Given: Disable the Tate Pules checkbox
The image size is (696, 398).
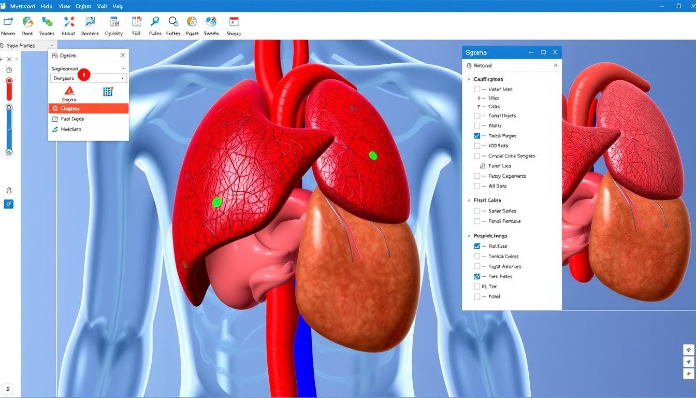Looking at the screenshot, I should point(476,276).
